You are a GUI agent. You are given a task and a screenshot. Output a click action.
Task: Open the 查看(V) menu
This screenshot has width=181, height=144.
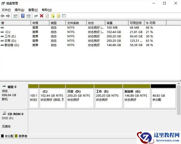point(33,10)
